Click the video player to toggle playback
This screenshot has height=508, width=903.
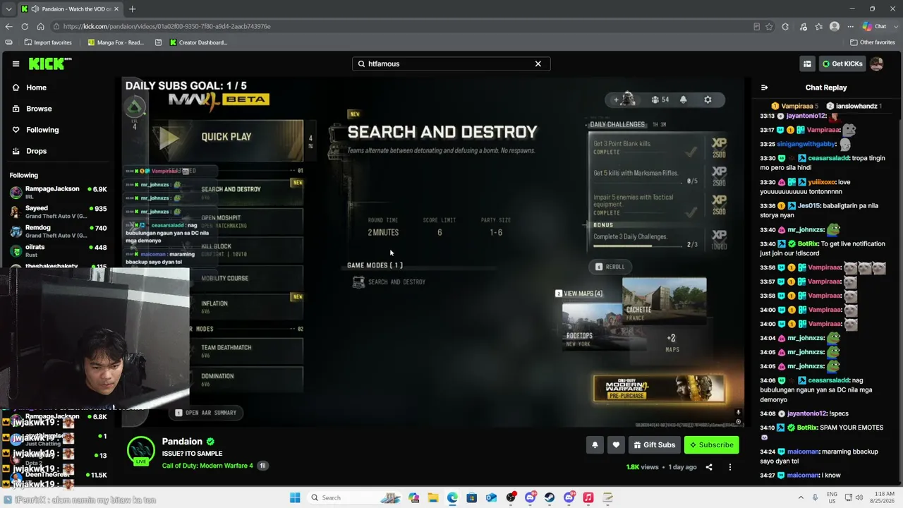[432, 253]
